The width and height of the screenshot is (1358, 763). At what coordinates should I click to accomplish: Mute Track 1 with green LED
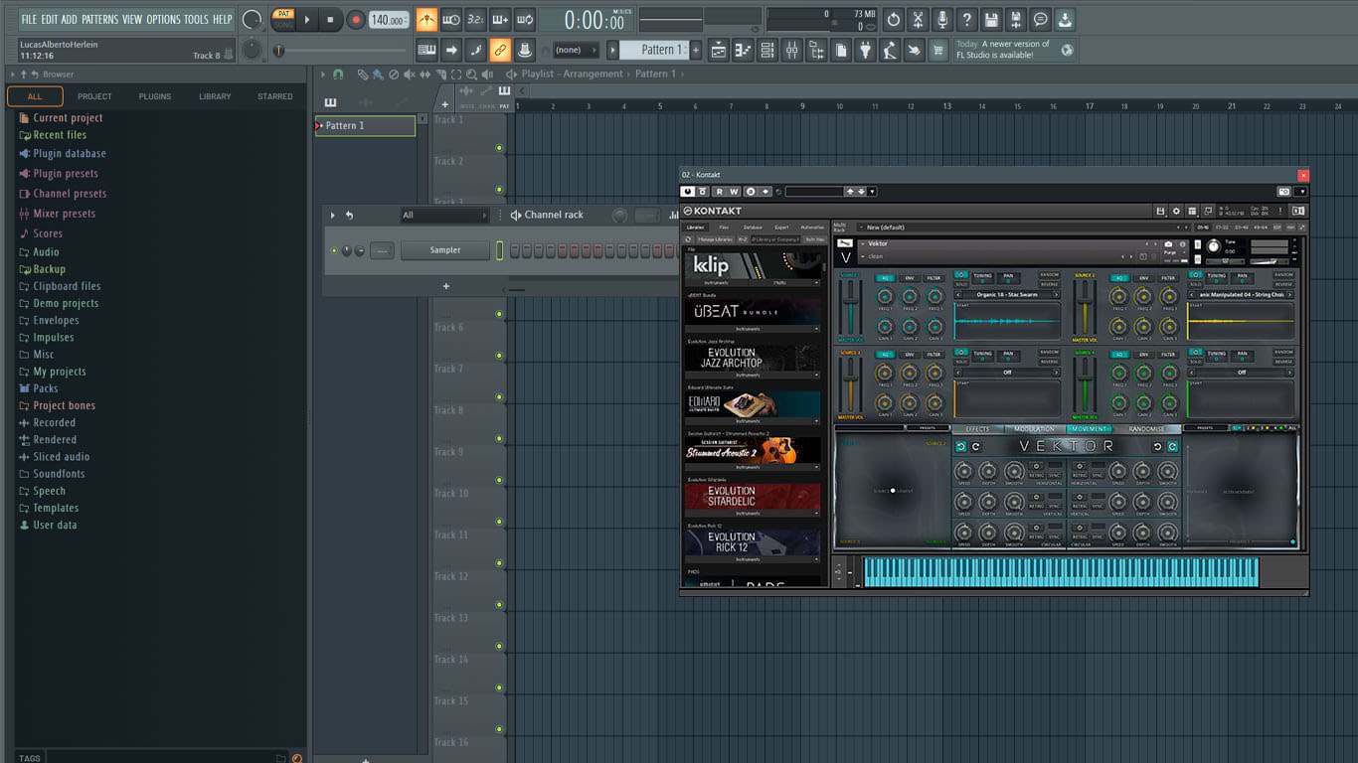(499, 149)
